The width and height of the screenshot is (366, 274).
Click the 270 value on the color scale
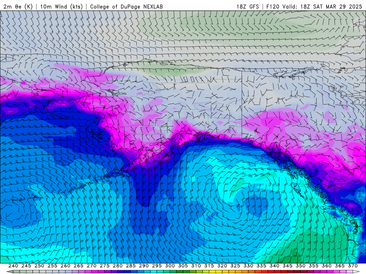91,266
